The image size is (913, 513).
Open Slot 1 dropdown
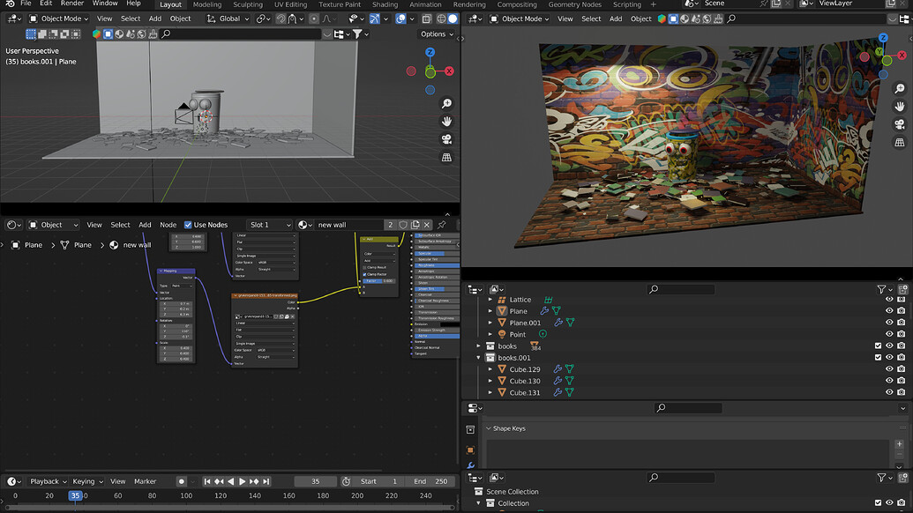pyautogui.click(x=269, y=225)
